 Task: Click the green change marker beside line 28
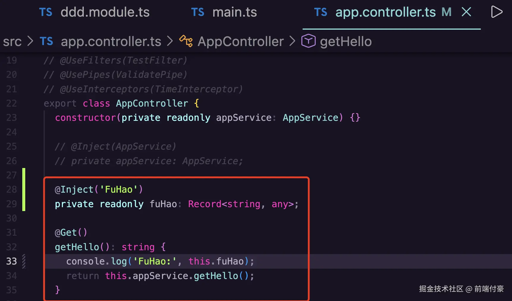tap(24, 189)
